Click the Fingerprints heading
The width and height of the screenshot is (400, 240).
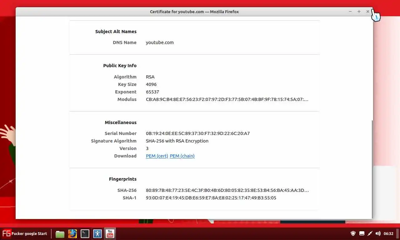pos(123,179)
